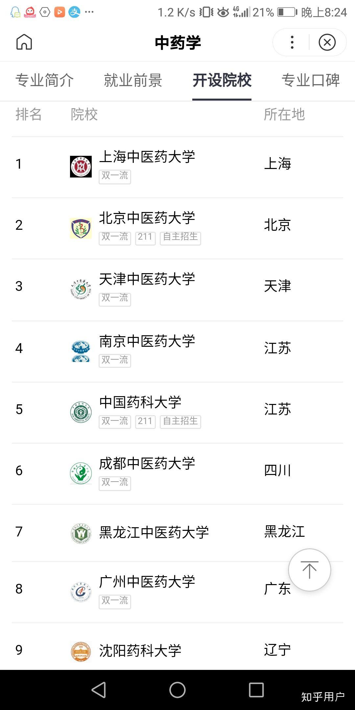Viewport: 355px width, 710px height.
Task: Tap the 北京中医药大学 school emblem
Action: [x=81, y=228]
